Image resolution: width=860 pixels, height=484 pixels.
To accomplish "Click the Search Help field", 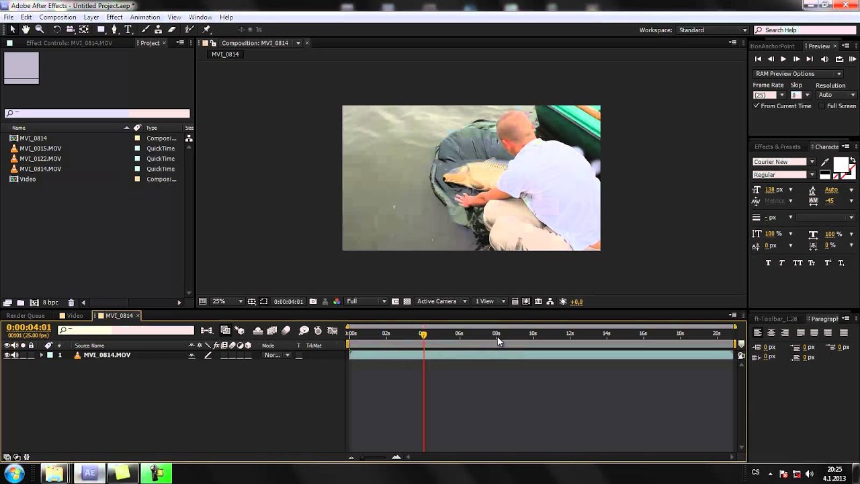I will (x=804, y=30).
